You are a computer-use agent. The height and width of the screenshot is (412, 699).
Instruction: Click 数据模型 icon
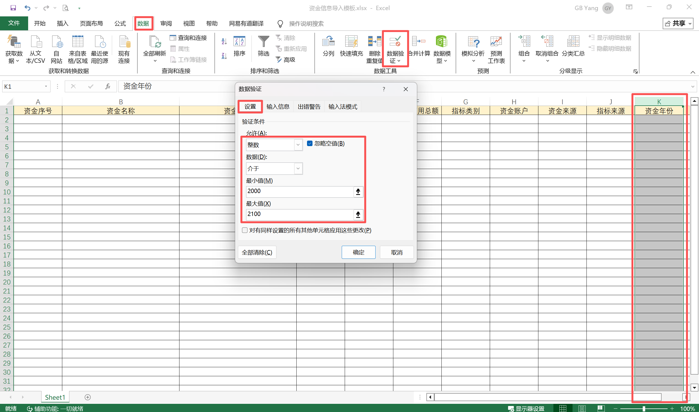point(442,49)
